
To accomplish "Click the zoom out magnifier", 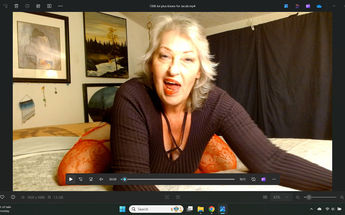I will point(297,197).
